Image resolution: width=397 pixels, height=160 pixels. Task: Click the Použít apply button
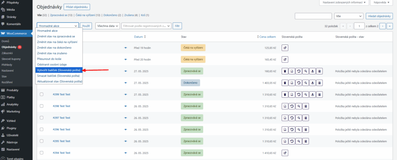(86, 26)
